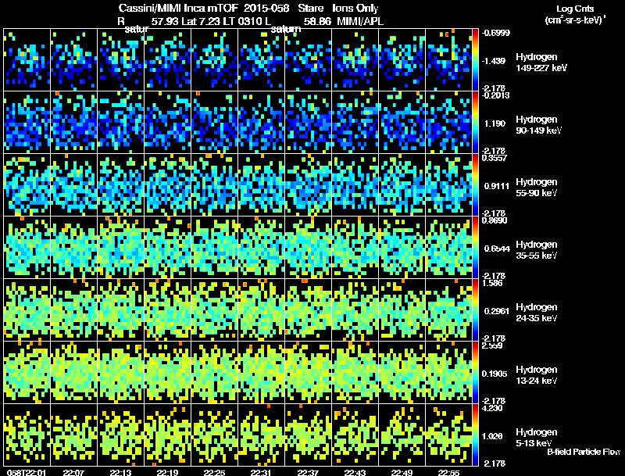Click the Hydrogen 55-90 keV row label
The image size is (625, 476).
point(537,188)
